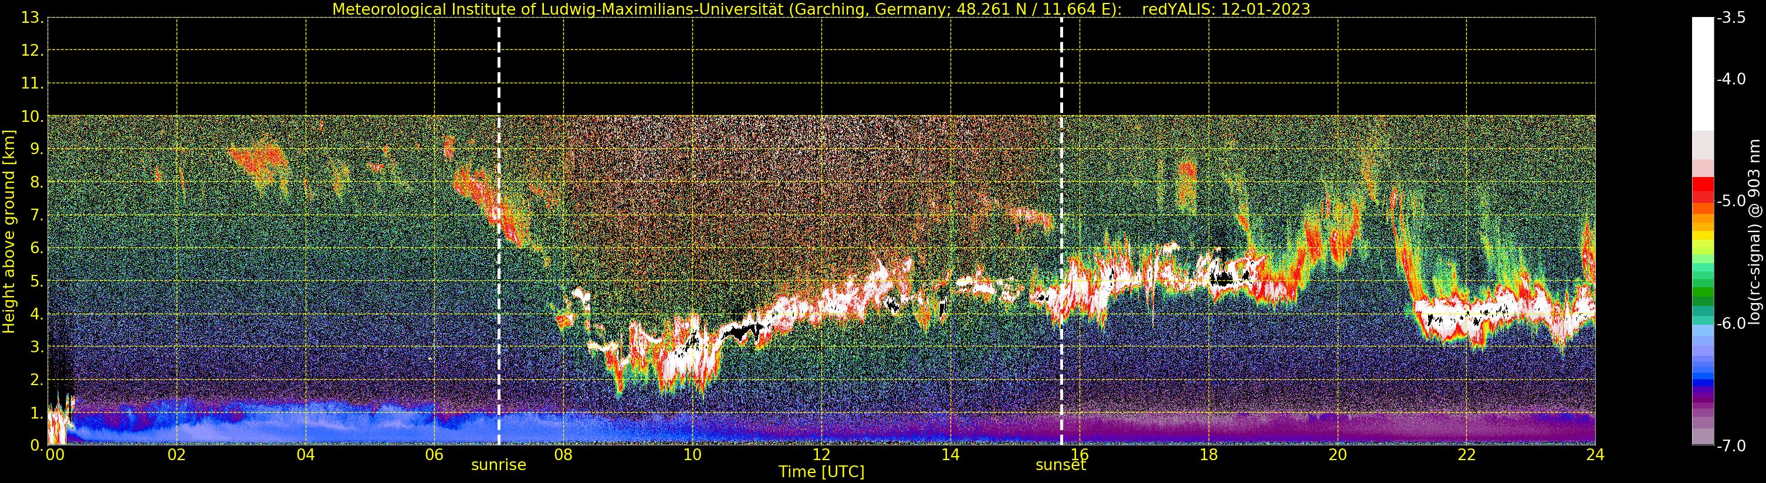
Task: Click the white top of the colorbar
Action: pos(1703,74)
